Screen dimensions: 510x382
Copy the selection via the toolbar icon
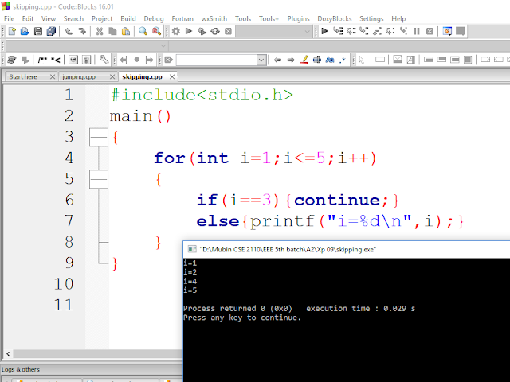pyautogui.click(x=112, y=31)
